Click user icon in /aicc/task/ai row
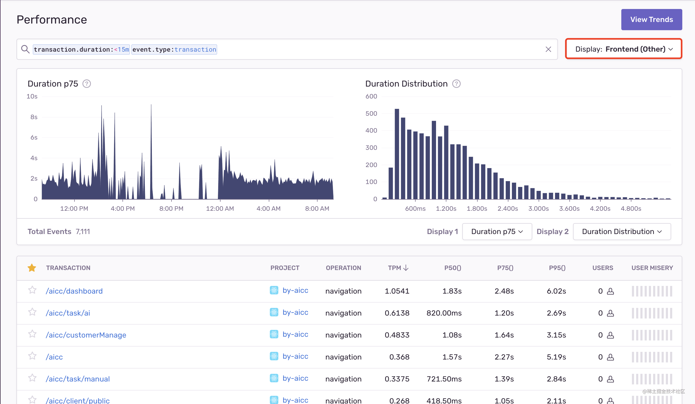The width and height of the screenshot is (695, 404). point(610,313)
